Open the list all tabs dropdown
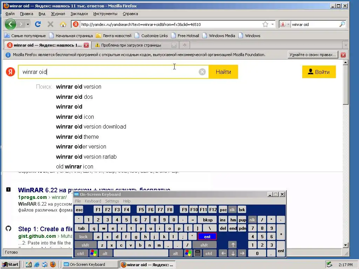Viewport: 359px width, 269px height. pyautogui.click(x=346, y=45)
